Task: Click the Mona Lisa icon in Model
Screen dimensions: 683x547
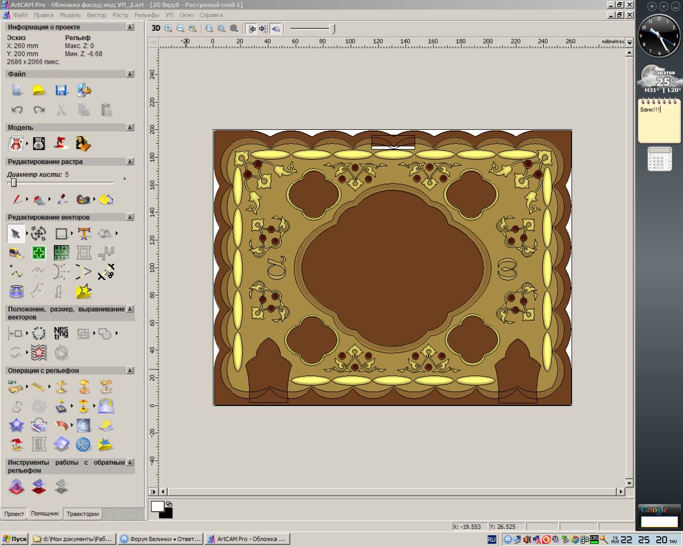Action: click(x=83, y=143)
